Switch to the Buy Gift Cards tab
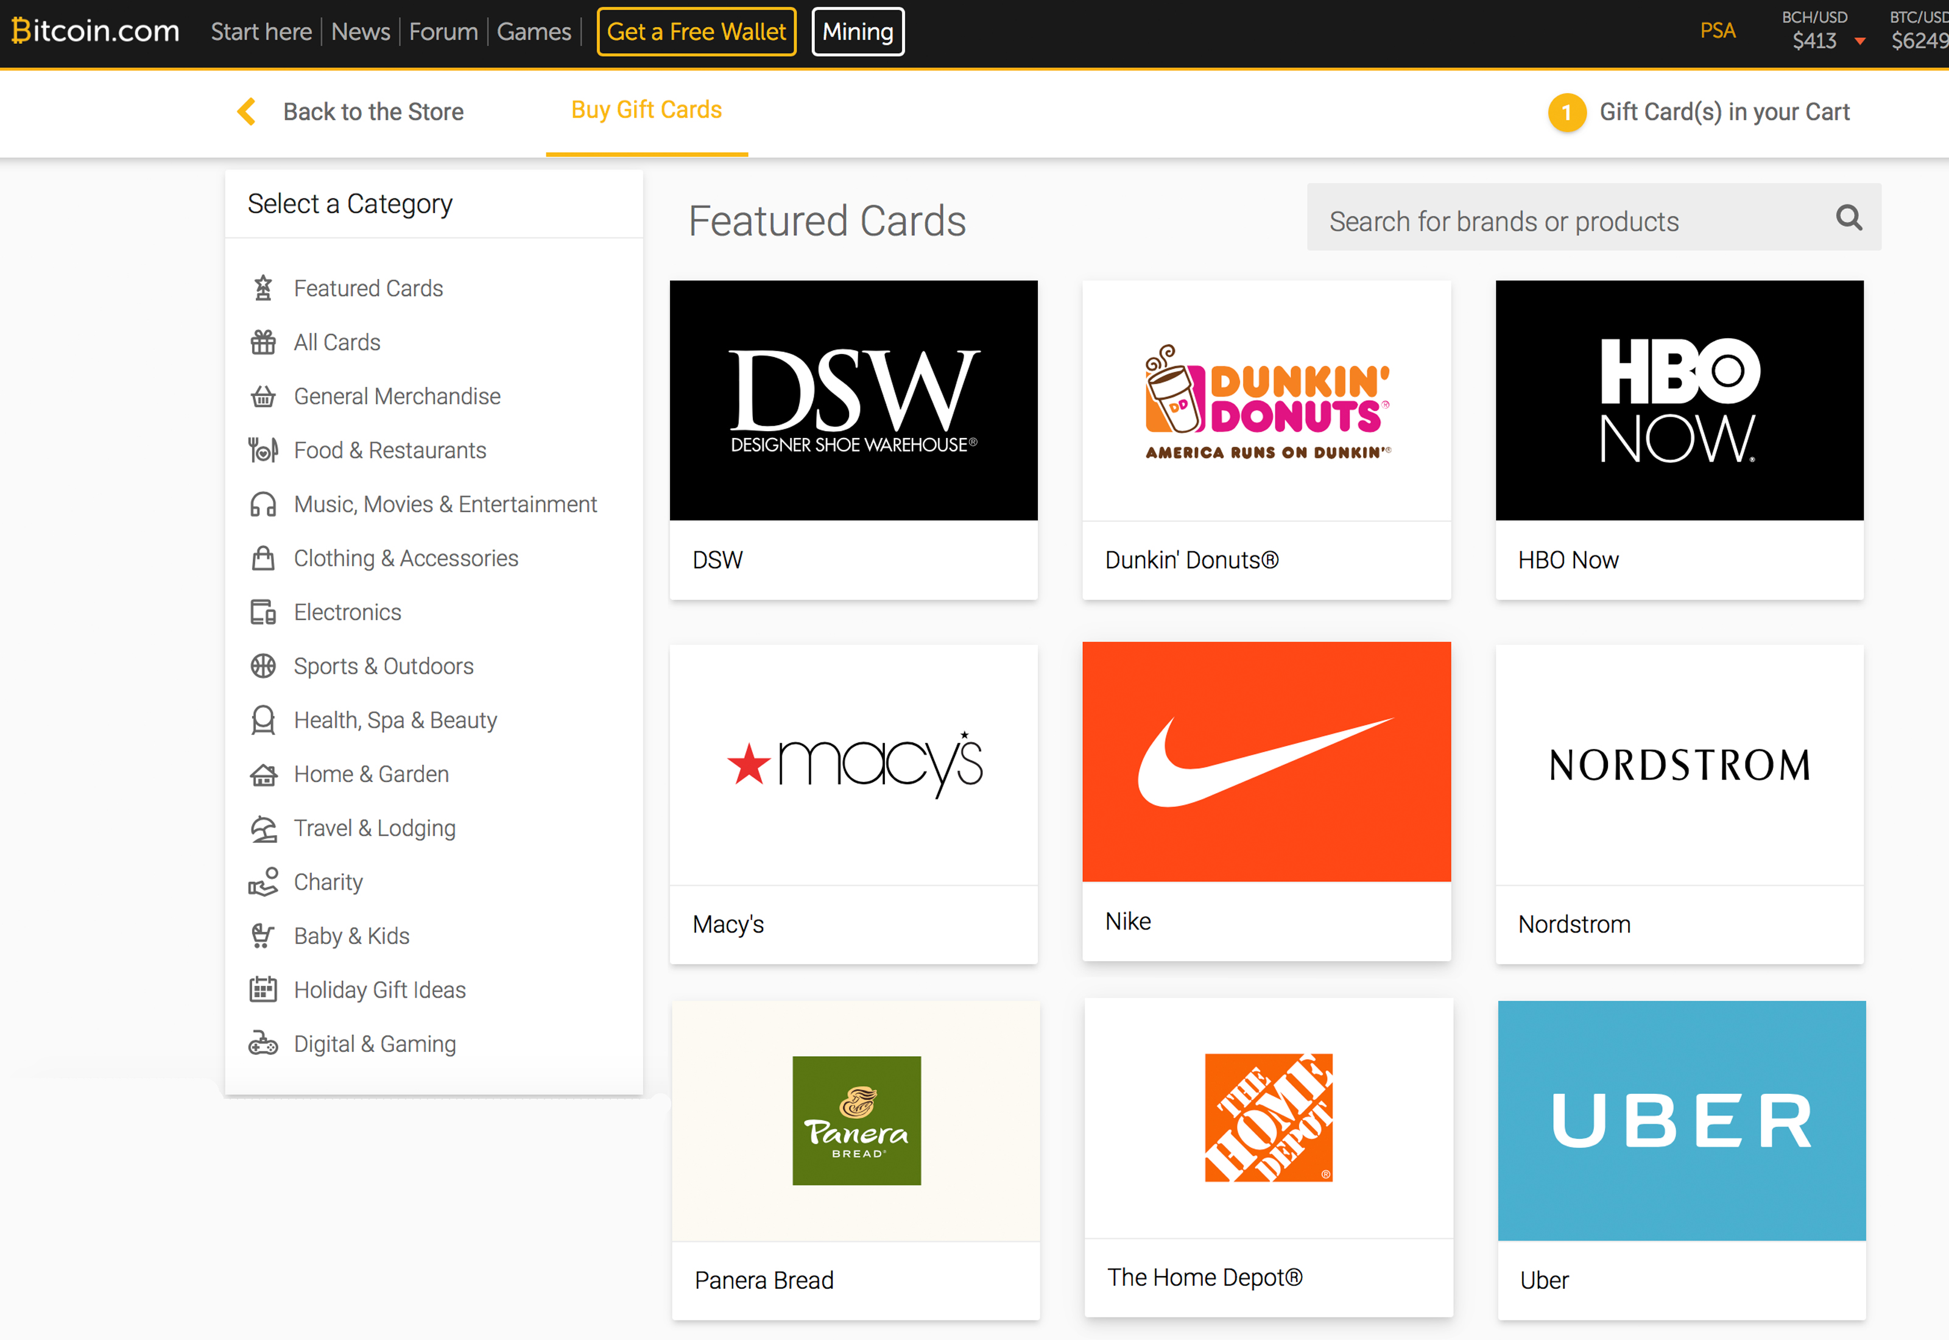1949x1340 pixels. tap(646, 110)
